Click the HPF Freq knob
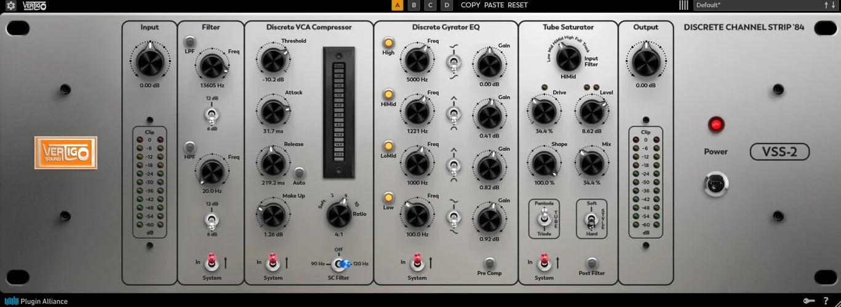Image resolution: width=841 pixels, height=307 pixels. [212, 171]
